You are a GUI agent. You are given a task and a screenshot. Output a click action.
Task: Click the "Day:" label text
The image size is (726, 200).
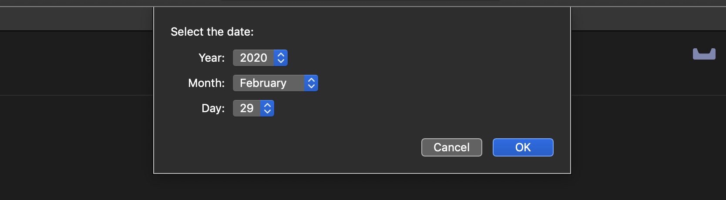(213, 108)
